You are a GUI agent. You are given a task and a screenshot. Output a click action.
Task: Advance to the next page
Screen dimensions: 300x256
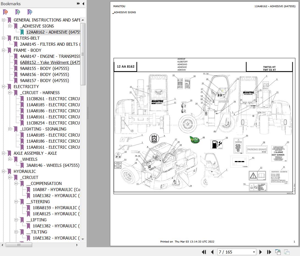point(261,252)
